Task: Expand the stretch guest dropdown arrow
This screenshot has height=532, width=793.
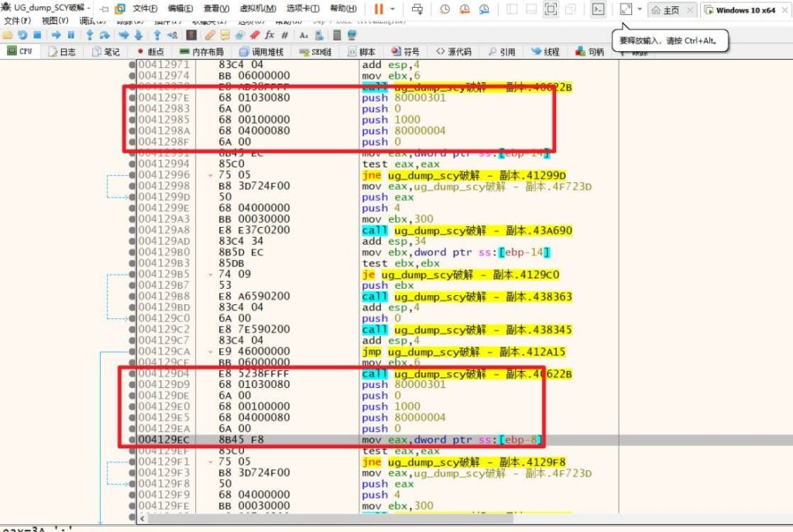Action: tap(640, 10)
